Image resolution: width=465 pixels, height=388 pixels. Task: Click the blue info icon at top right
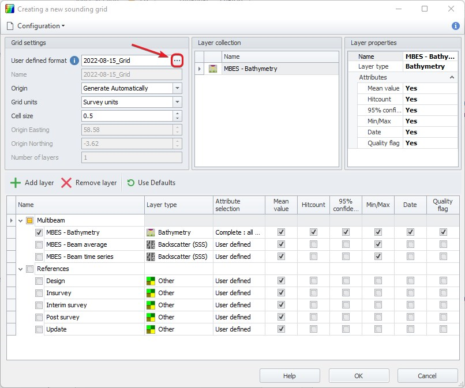[x=455, y=26]
